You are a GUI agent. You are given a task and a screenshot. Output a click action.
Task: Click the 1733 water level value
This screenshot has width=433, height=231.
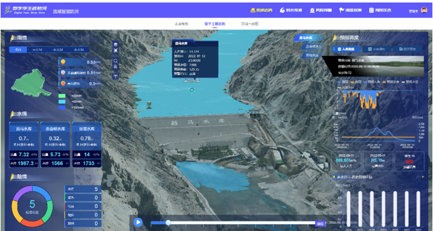point(88,163)
